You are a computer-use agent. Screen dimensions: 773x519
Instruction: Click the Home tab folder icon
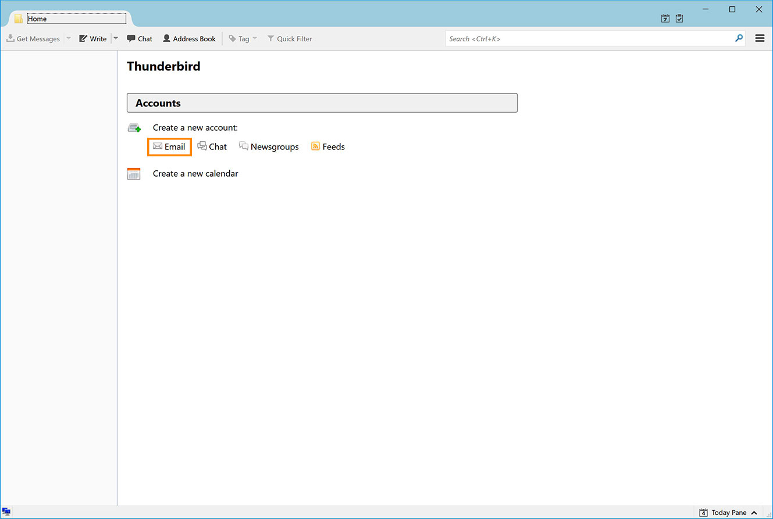click(x=19, y=19)
